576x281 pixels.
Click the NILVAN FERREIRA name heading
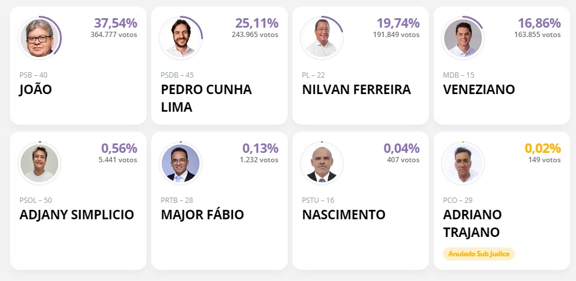pyautogui.click(x=357, y=89)
